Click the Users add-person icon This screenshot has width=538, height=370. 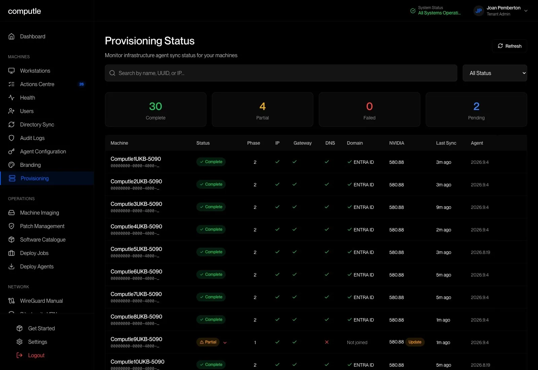click(x=11, y=111)
